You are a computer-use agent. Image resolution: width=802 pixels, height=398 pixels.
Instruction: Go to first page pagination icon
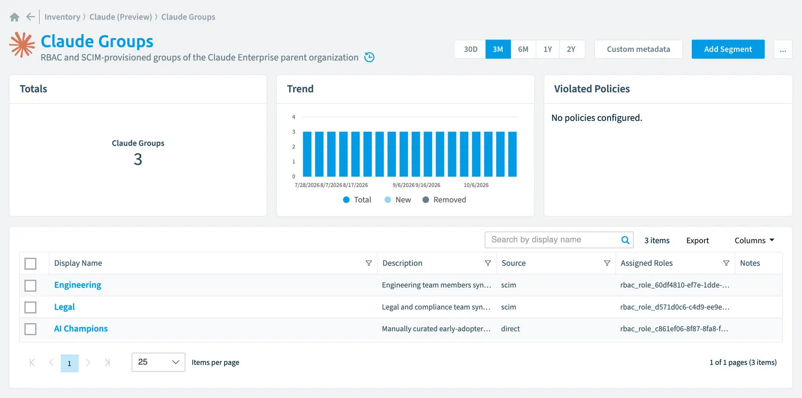32,362
